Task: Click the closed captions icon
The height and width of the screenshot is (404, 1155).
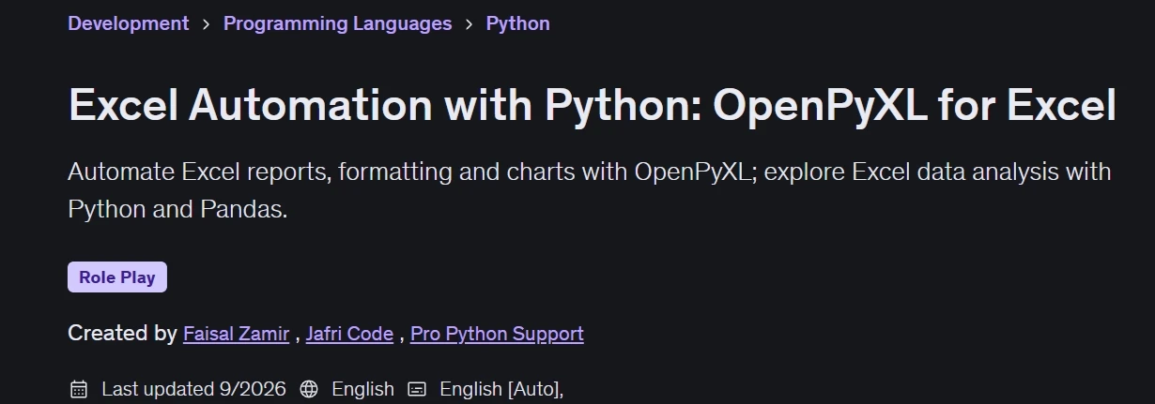Action: (417, 389)
